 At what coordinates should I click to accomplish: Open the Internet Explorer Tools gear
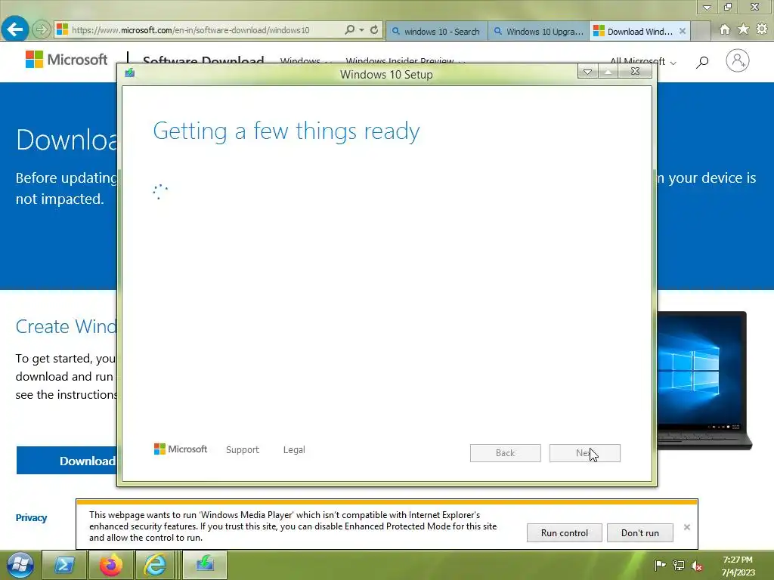pyautogui.click(x=762, y=29)
